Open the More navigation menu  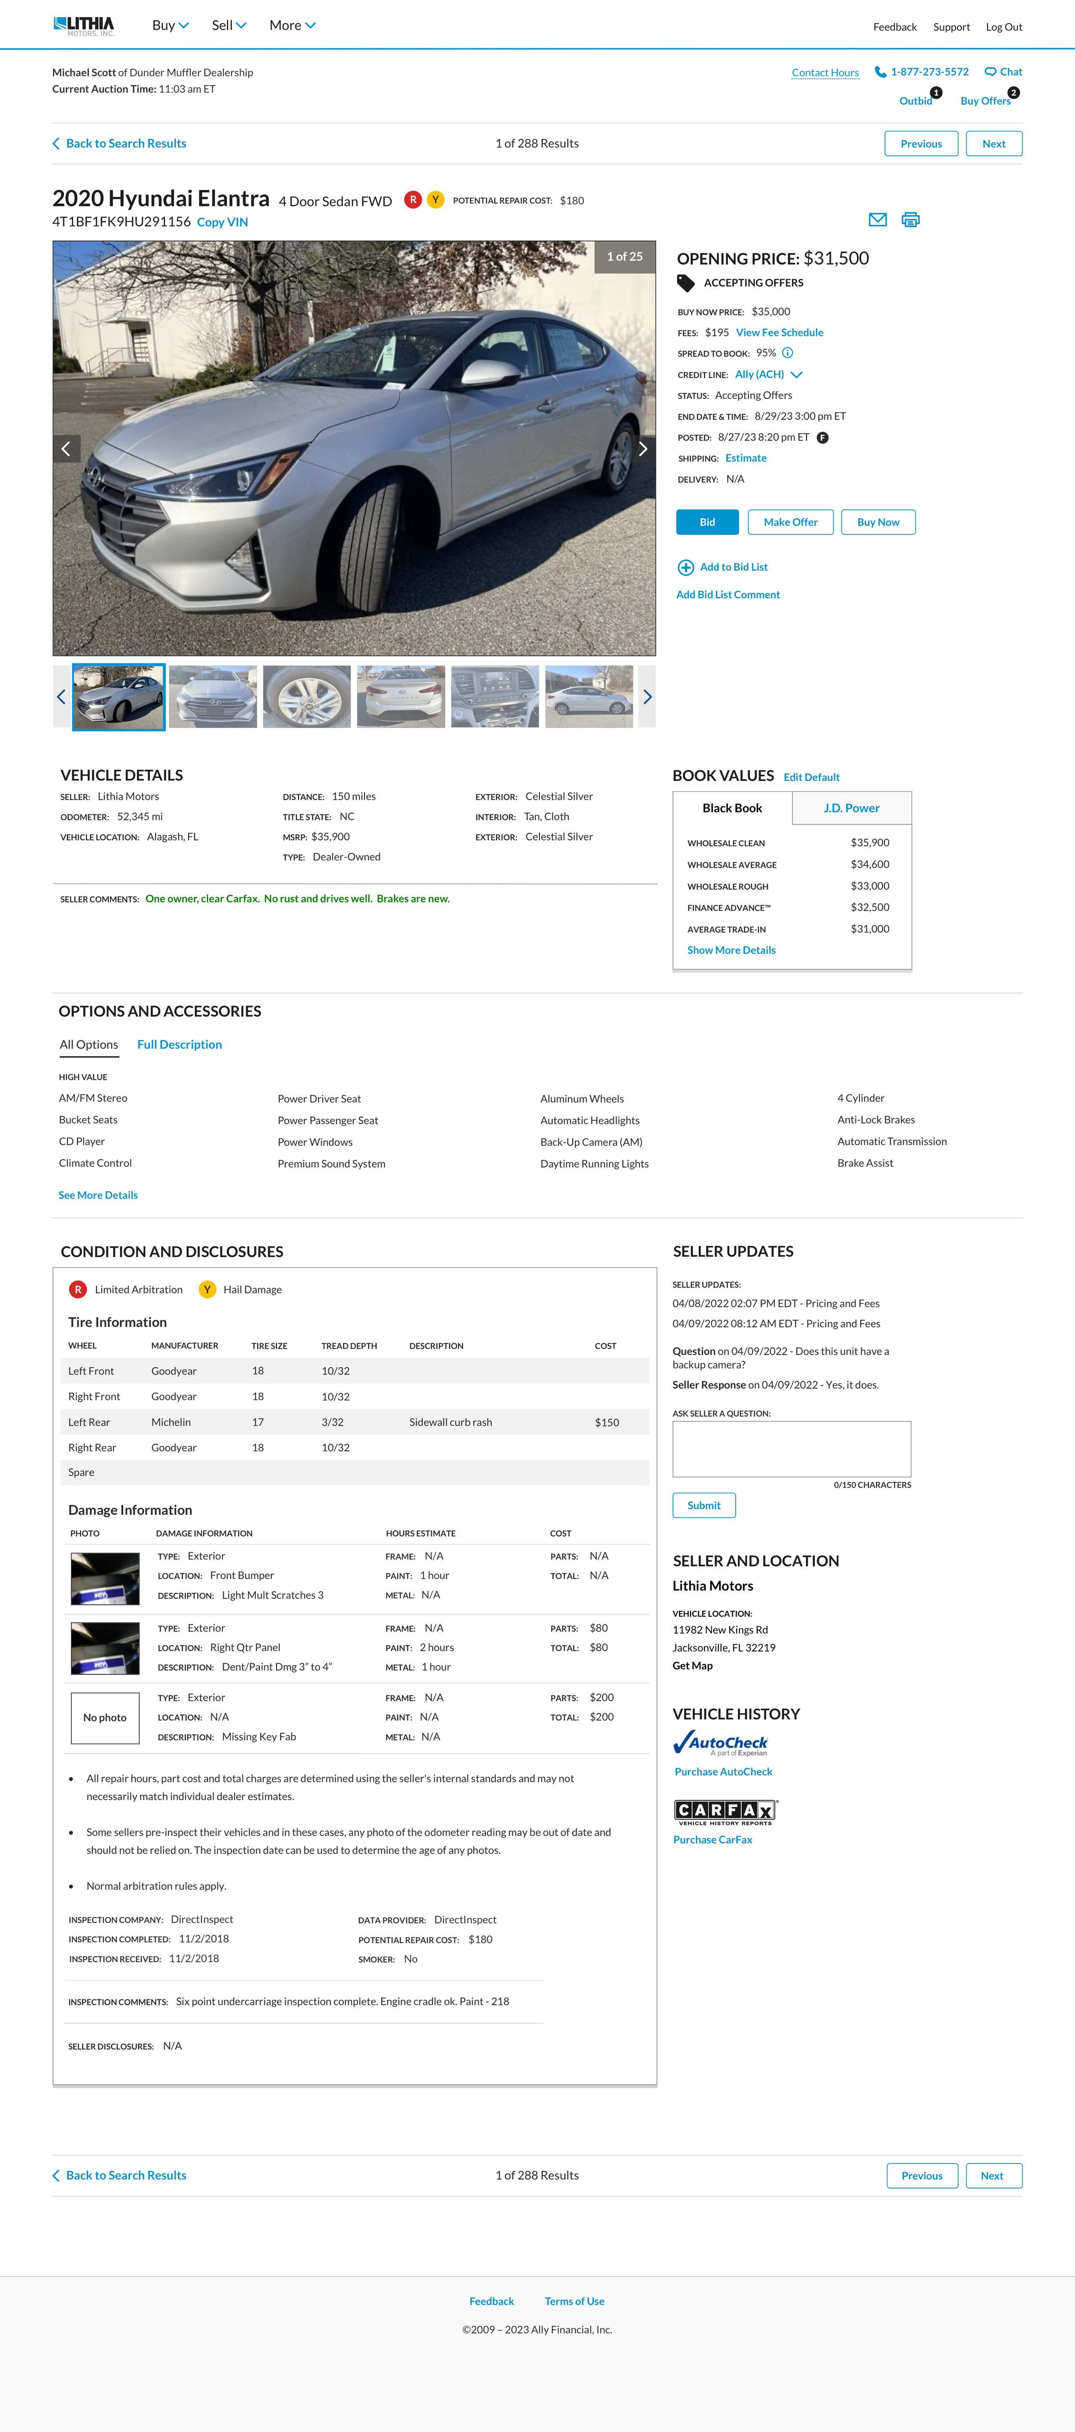[x=292, y=25]
